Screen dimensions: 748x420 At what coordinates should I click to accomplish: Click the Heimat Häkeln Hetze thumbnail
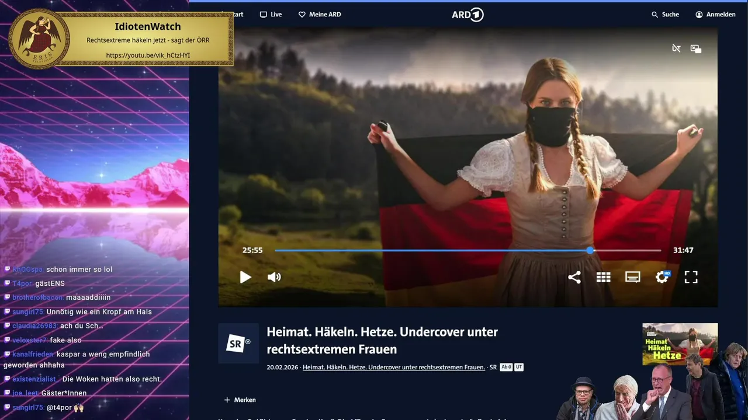click(680, 344)
